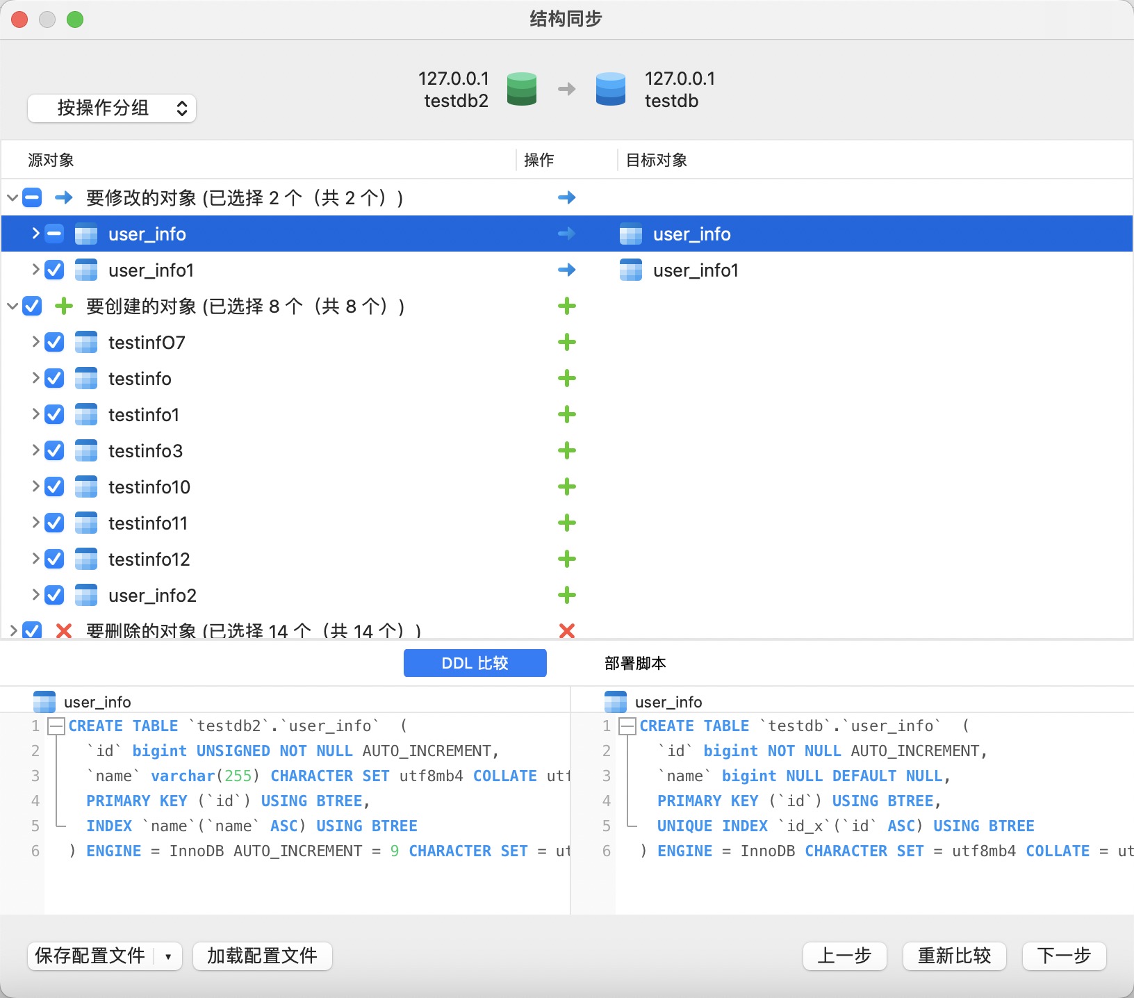The image size is (1134, 998).
Task: Uncheck the testinfo3 checkbox
Action: 54,450
